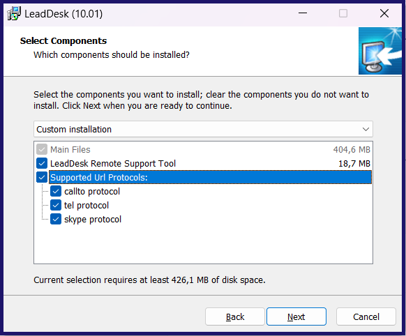
Task: Click the setup wizard computer image
Action: 380,51
